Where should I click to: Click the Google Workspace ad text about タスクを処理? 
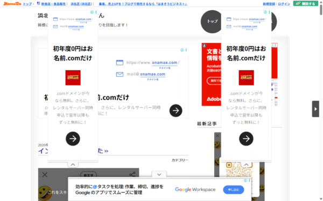pyautogui.click(x=120, y=190)
